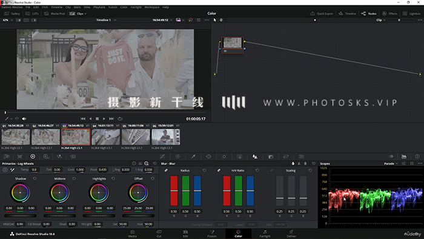Adjust the red Radius blur slider
The height and width of the screenshot is (239, 424).
[x=174, y=190]
